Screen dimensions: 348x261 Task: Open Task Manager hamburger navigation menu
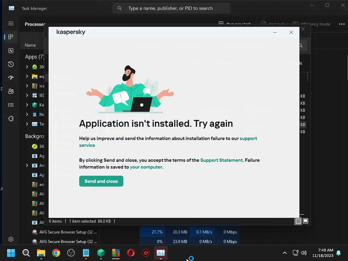[x=11, y=23]
